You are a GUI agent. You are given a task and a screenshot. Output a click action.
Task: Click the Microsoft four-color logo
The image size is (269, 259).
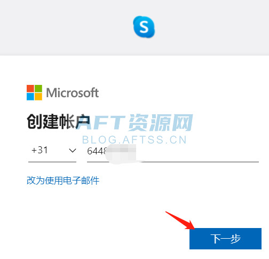tap(34, 92)
